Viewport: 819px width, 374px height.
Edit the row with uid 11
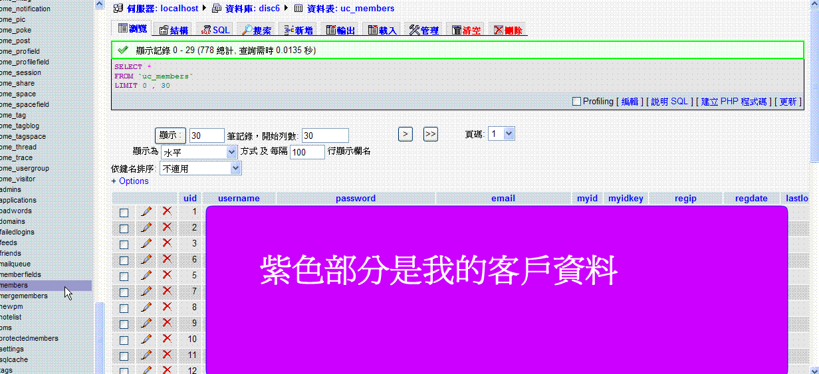click(146, 355)
